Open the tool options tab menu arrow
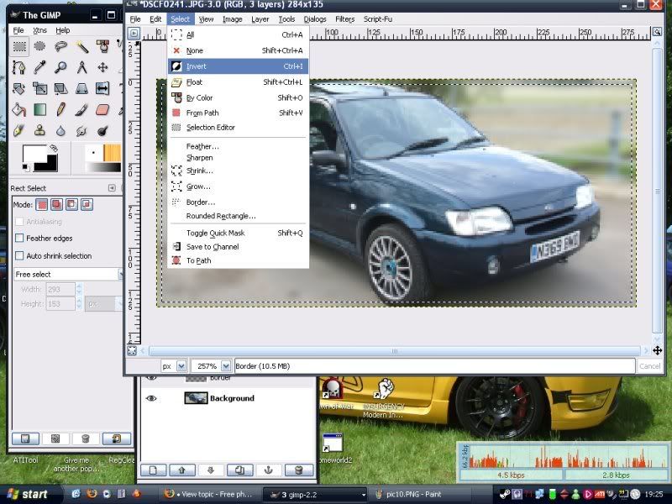This screenshot has width=672, height=504. (x=112, y=188)
